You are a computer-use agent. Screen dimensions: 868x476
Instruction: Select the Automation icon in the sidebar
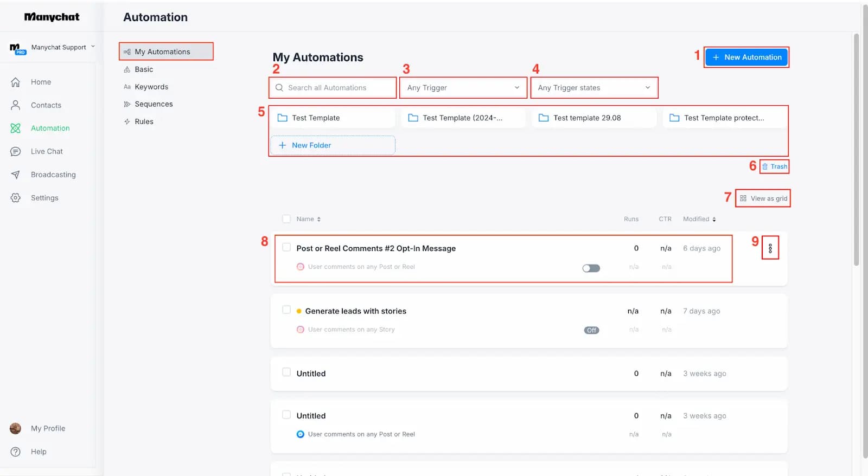point(16,128)
